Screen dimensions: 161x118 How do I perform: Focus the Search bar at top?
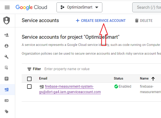[x=147, y=7]
